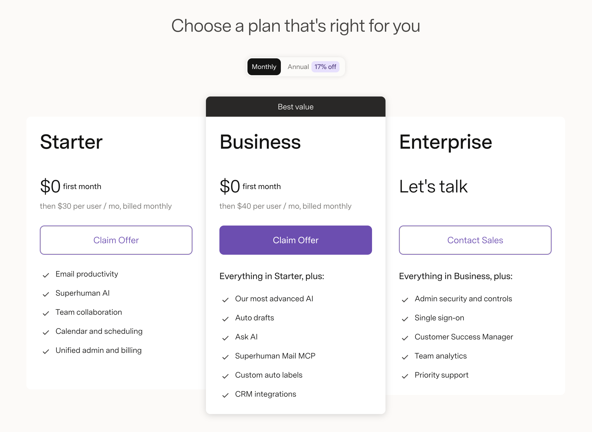Select the Superhuman Mail MCP feature text
This screenshot has height=432, width=592.
click(275, 356)
